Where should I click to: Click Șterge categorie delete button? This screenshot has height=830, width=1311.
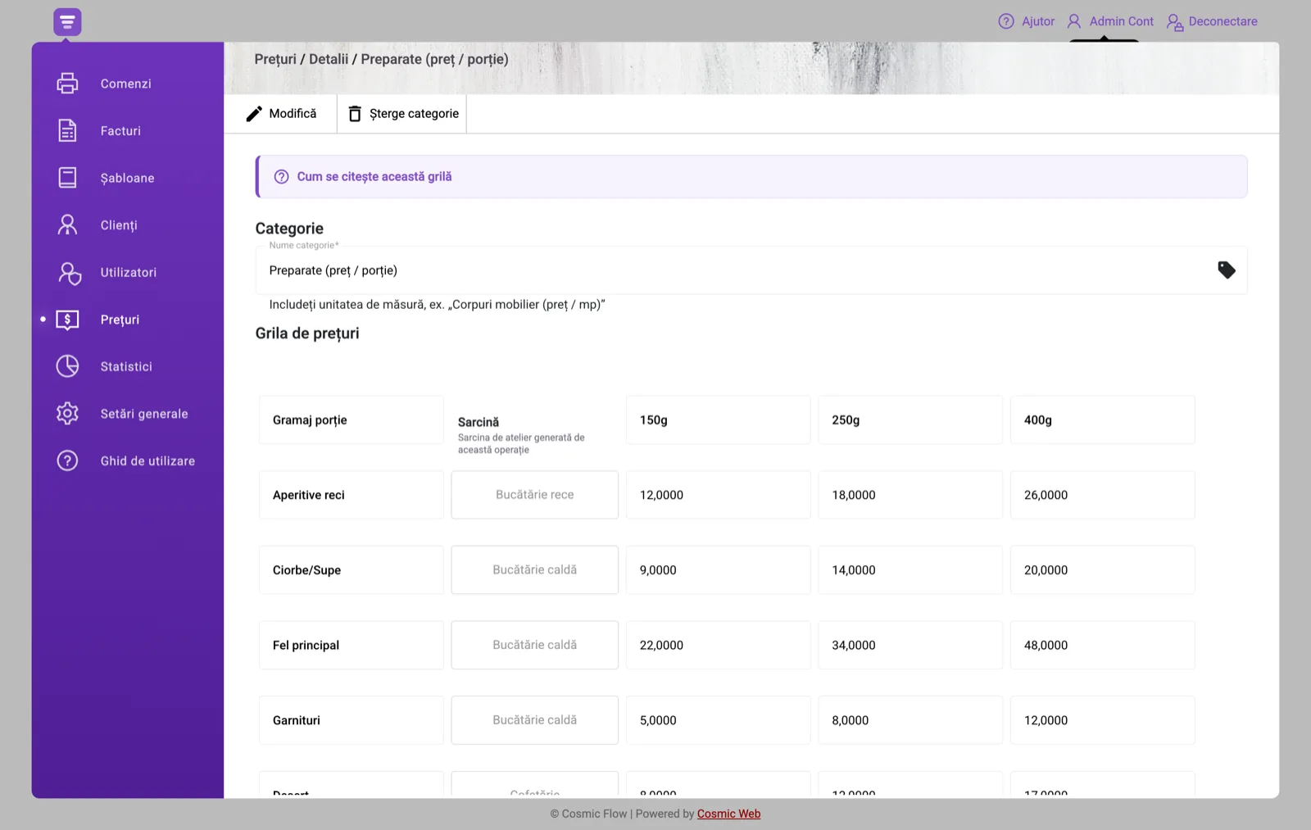point(402,114)
